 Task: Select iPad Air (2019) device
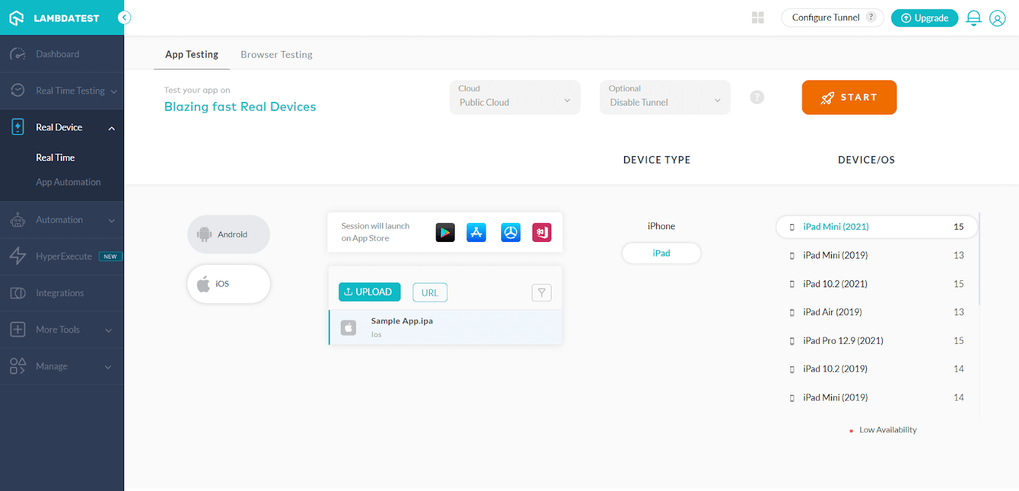[x=876, y=312]
